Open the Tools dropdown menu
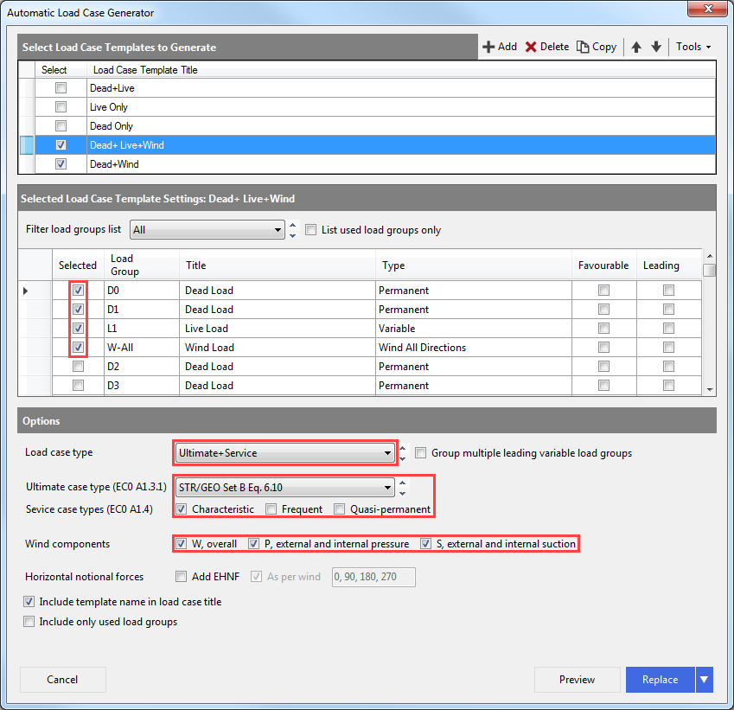This screenshot has height=710, width=734. tap(693, 47)
